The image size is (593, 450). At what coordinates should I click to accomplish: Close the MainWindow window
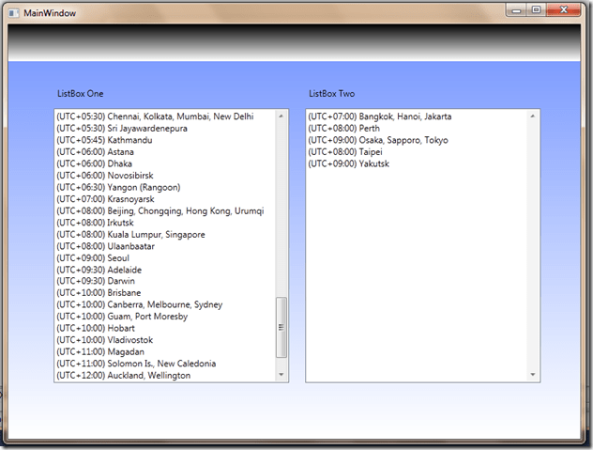pos(565,9)
